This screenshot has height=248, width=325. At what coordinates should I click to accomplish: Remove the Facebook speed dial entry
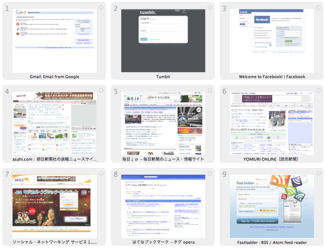[318, 7]
